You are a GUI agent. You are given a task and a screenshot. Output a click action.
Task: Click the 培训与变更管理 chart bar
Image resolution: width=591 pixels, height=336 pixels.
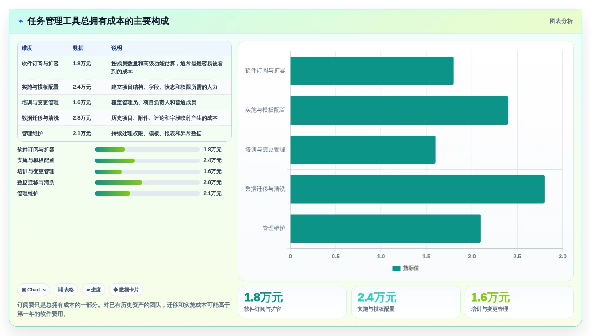point(363,150)
